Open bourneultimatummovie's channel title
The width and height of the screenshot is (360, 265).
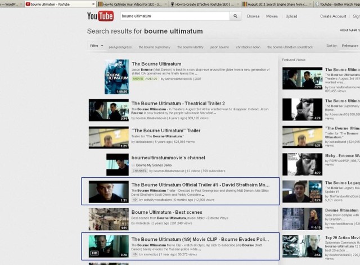[168, 158]
